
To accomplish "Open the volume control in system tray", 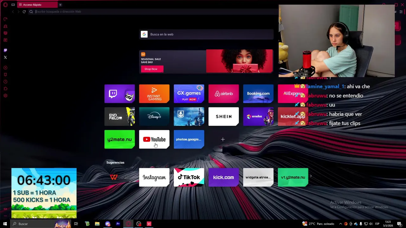I will [371, 224].
